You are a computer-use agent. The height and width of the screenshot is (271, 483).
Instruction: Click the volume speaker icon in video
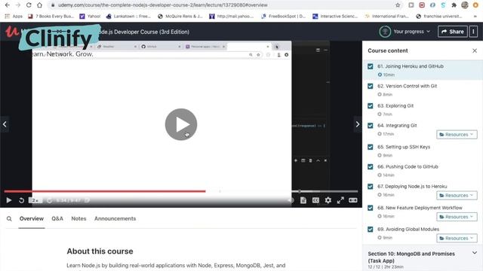(291, 200)
